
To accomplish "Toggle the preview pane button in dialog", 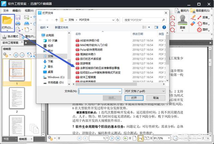I will [x=155, y=27].
